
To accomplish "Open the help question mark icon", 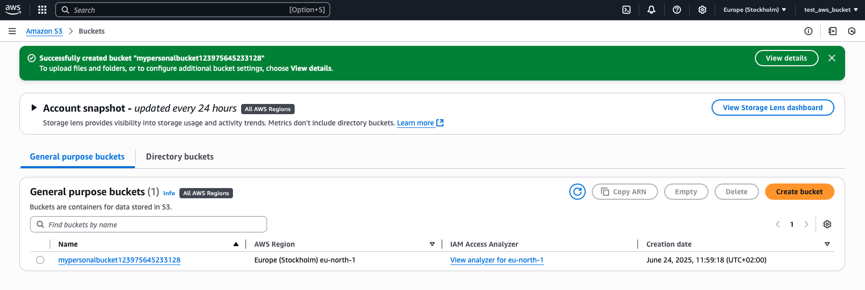I will coord(677,10).
